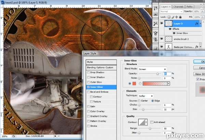Click the fx icon on Layer 5
The image size is (205, 140).
pos(196,24)
